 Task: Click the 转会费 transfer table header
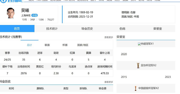tap(103, 88)
